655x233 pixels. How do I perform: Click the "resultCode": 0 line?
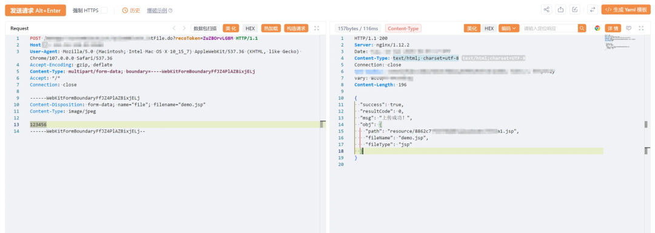[x=382, y=111]
